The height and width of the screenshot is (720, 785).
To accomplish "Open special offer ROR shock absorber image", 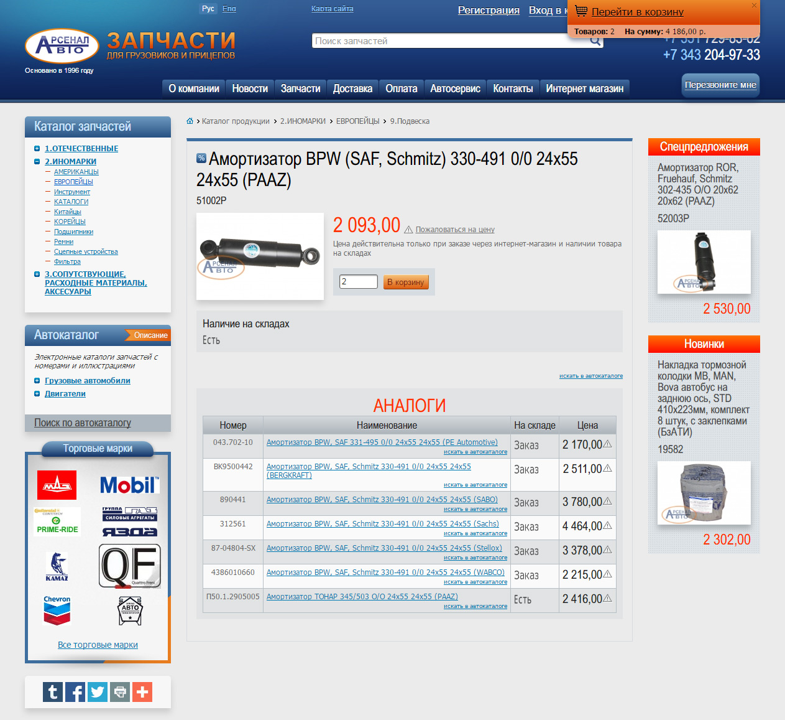I will [704, 262].
